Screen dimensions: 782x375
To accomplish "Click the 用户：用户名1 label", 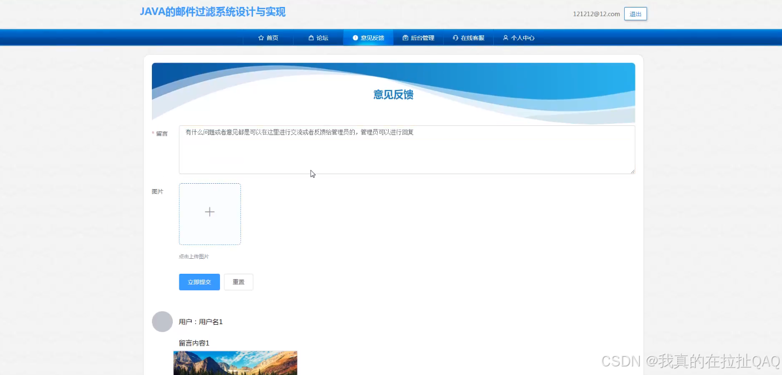I will point(201,322).
